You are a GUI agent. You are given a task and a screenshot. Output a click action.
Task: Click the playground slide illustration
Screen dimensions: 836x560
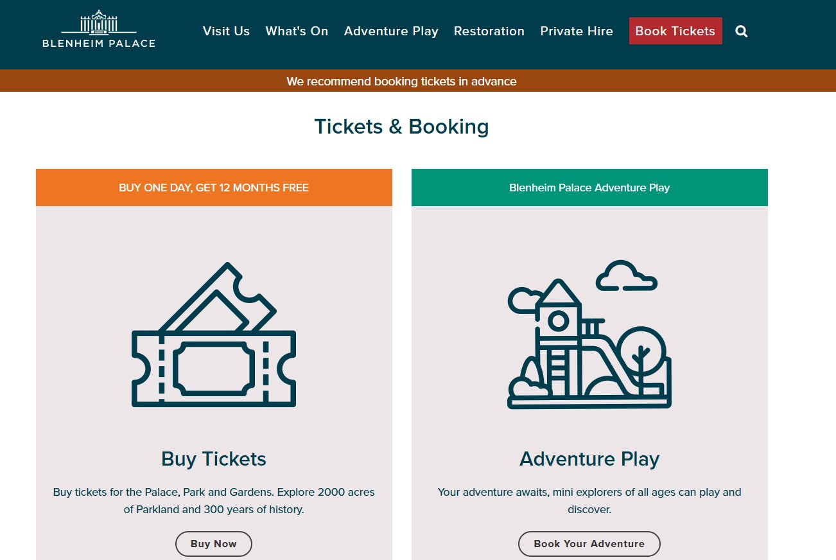tap(589, 335)
